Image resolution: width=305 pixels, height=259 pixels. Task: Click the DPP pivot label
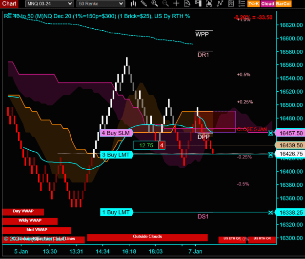(203, 137)
